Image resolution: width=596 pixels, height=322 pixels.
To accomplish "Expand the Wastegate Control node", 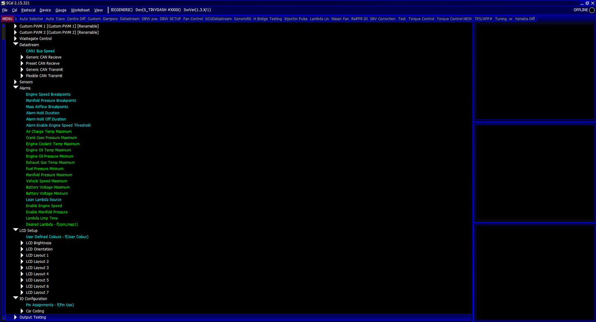I will pyautogui.click(x=16, y=38).
